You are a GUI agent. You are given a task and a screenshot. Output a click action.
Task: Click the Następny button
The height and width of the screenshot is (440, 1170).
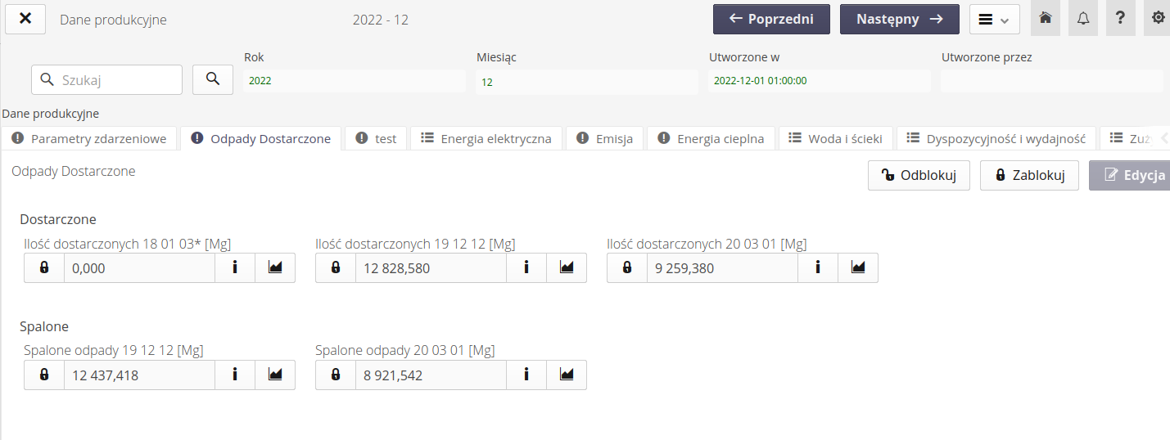[899, 20]
